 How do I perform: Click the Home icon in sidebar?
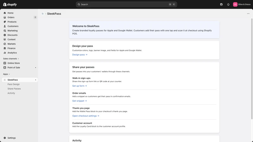(x=5, y=13)
